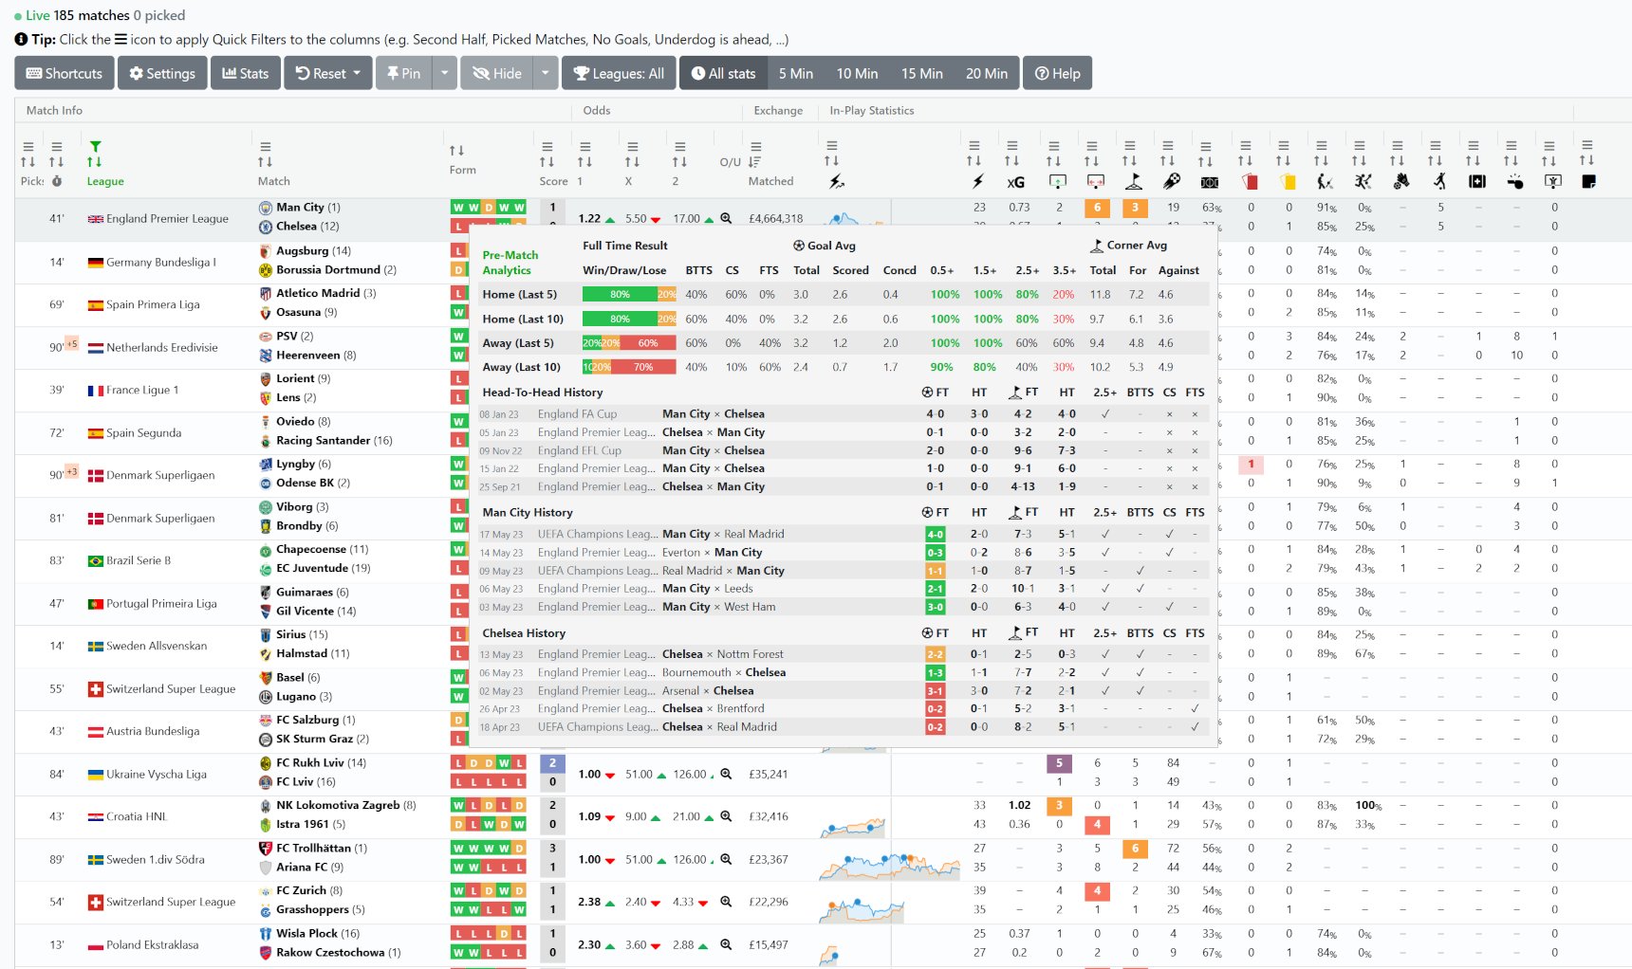This screenshot has width=1632, height=969.
Task: Open the Man City team name
Action: [301, 207]
